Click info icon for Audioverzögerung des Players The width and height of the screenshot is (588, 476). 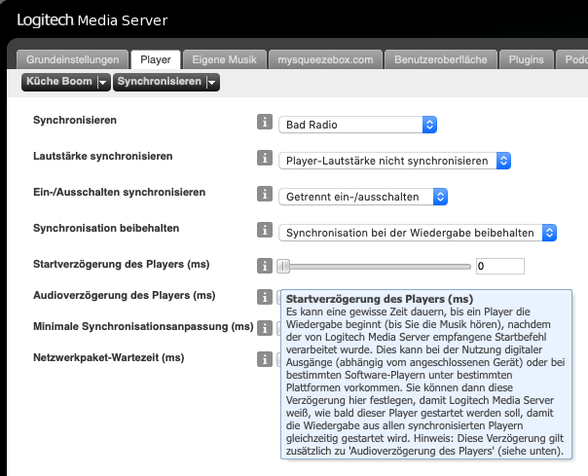point(263,297)
